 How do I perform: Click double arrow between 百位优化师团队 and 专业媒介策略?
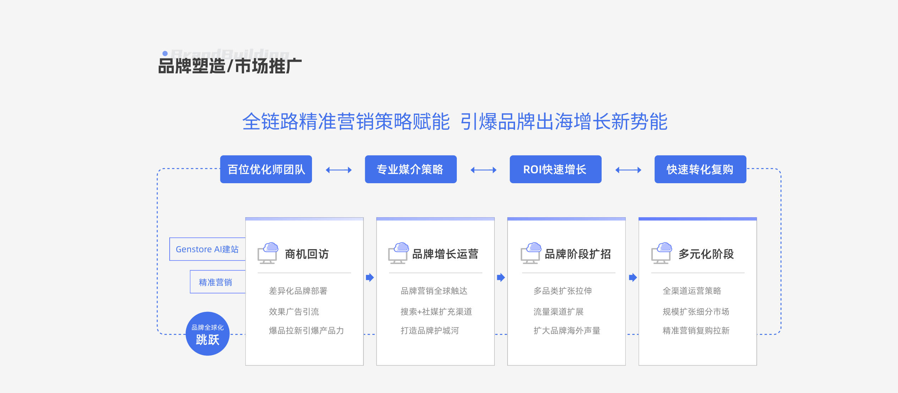point(339,170)
